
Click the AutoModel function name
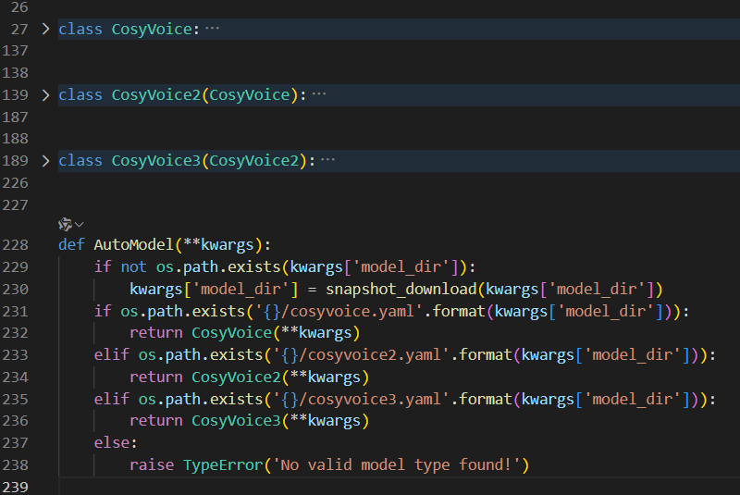(133, 245)
